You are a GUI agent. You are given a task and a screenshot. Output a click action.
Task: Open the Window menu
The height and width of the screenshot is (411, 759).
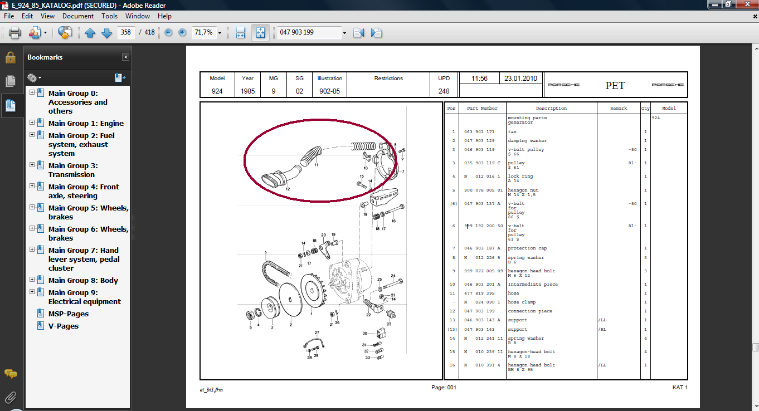pyautogui.click(x=138, y=16)
